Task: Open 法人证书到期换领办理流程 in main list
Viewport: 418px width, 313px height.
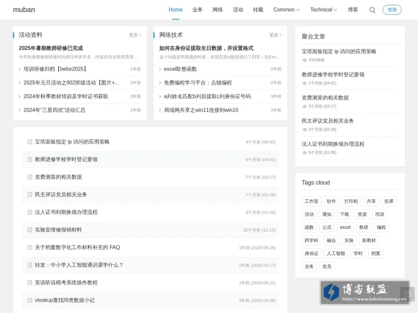Action: pos(66,212)
